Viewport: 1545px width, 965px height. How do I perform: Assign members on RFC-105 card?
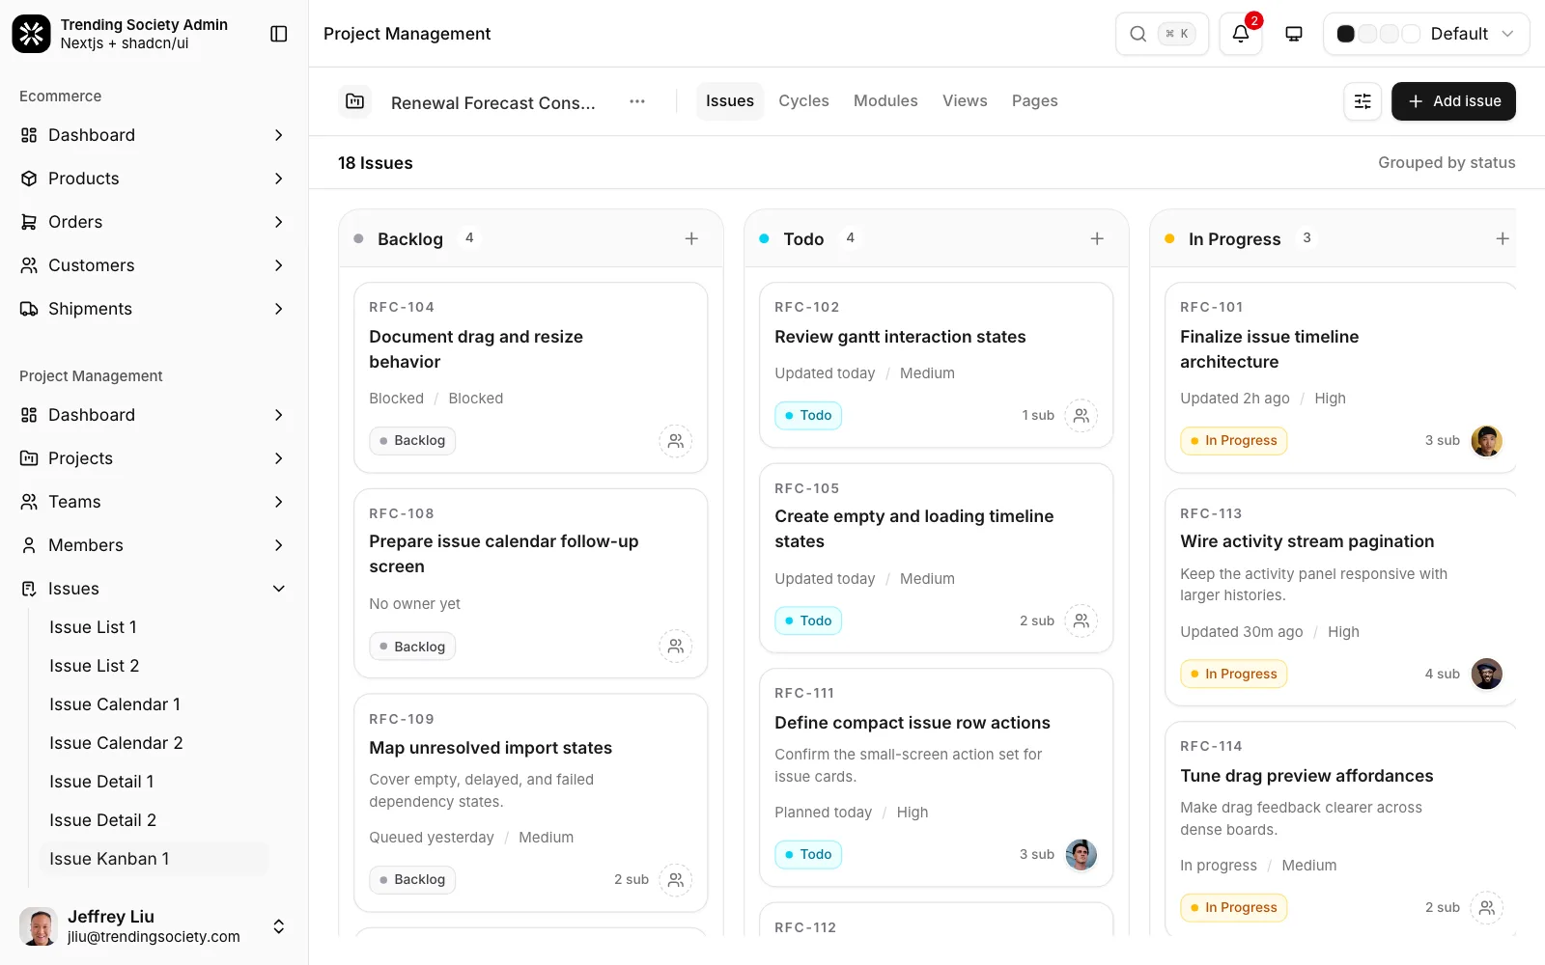pyautogui.click(x=1081, y=620)
